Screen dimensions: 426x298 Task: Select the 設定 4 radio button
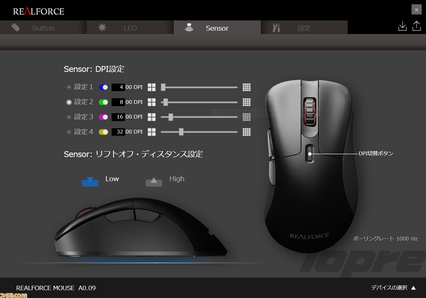69,132
